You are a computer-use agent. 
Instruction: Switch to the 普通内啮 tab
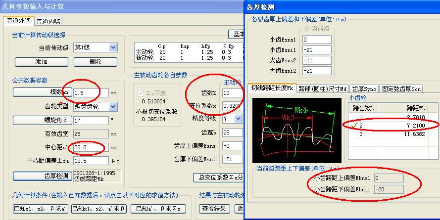(49, 22)
